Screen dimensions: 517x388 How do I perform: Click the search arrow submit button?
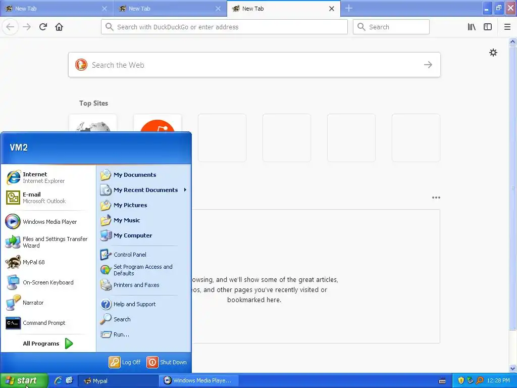pos(428,65)
